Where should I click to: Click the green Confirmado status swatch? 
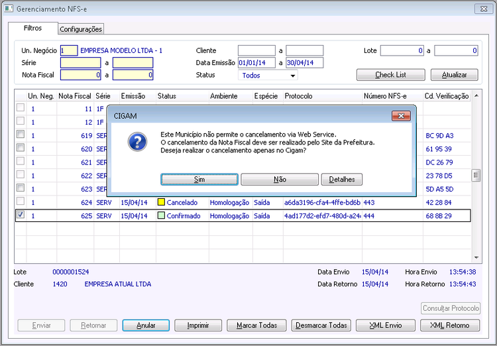(161, 215)
